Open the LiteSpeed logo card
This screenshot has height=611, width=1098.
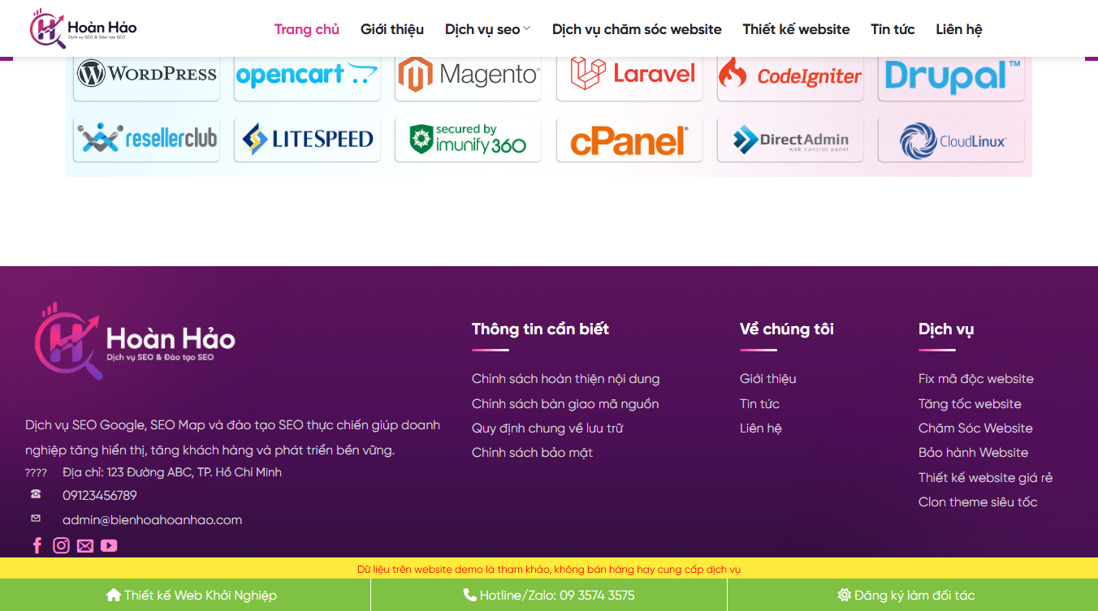[307, 140]
